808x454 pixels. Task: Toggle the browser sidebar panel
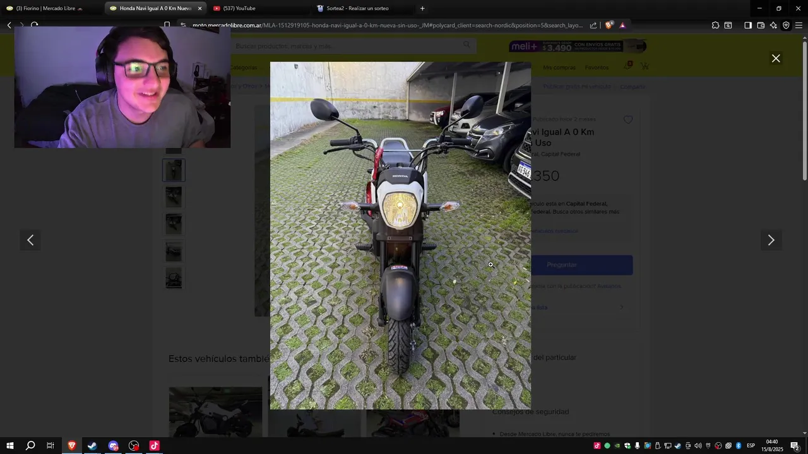(748, 25)
